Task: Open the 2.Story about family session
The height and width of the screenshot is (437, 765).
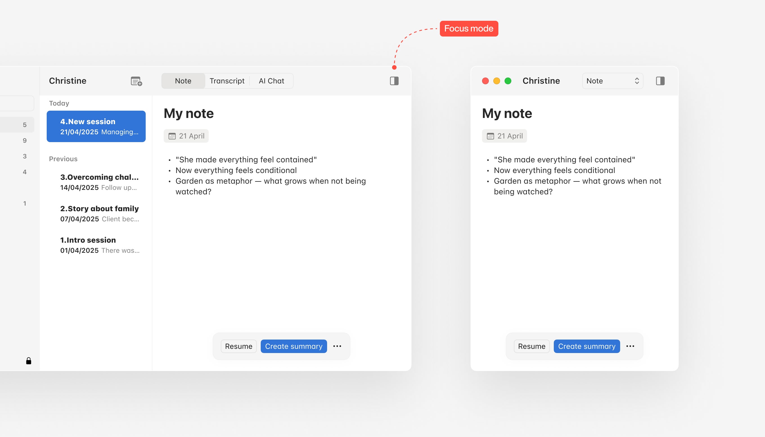Action: tap(99, 214)
